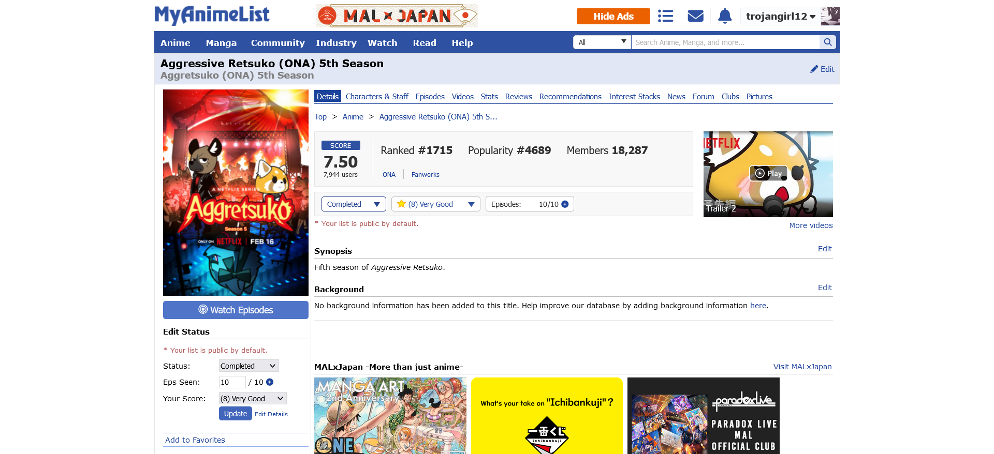The width and height of the screenshot is (994, 454).
Task: Switch to the Episodes tab
Action: pos(430,97)
